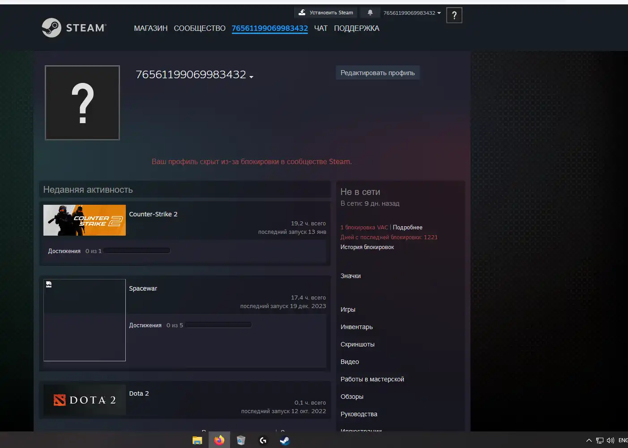Click Достижения label under Counter-Strike 2

pyautogui.click(x=64, y=251)
